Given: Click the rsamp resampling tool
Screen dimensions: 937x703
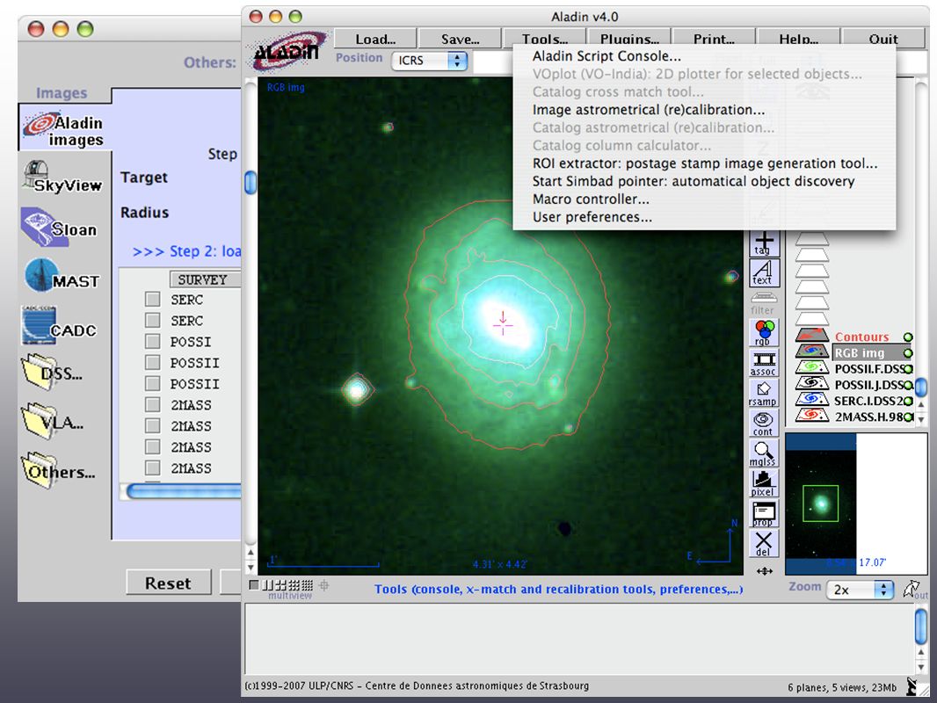Looking at the screenshot, I should [765, 394].
